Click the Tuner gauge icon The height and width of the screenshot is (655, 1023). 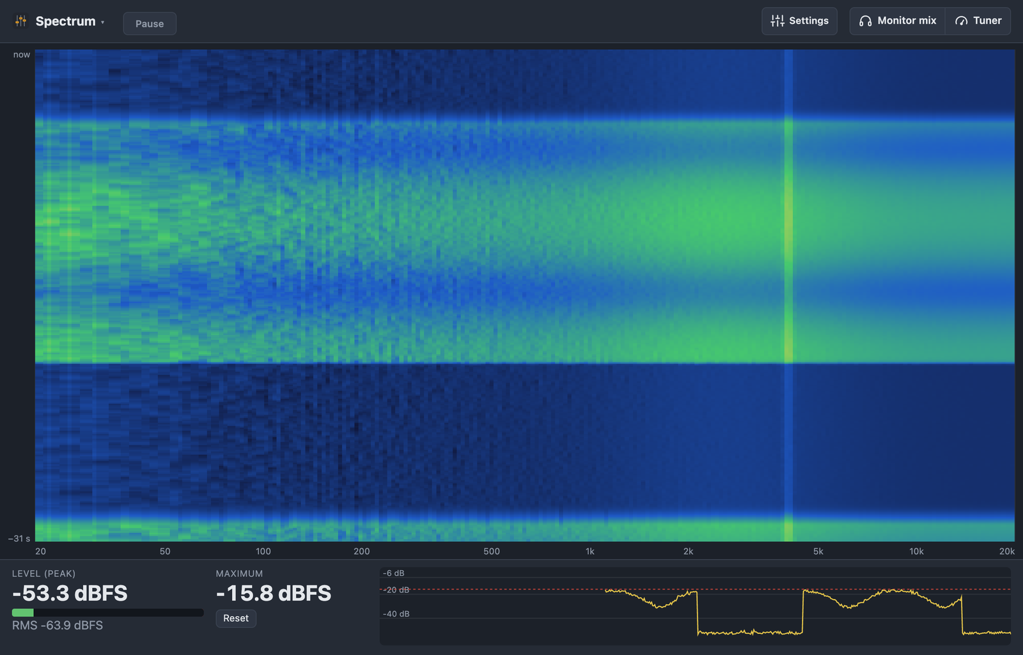(961, 21)
